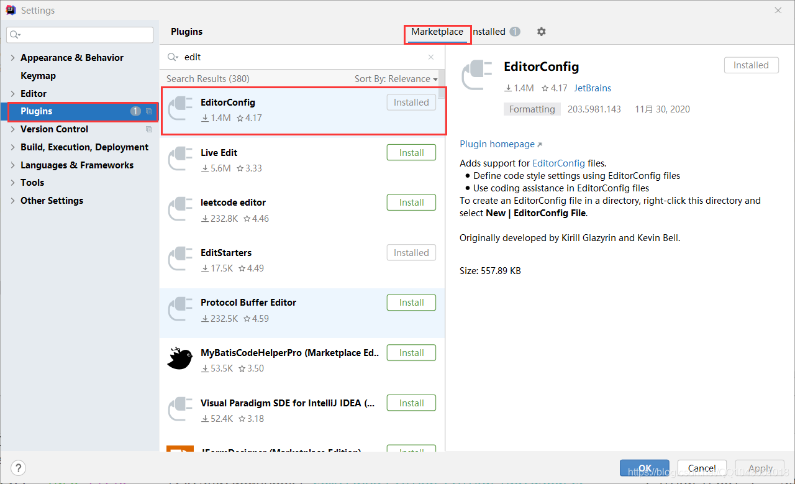The height and width of the screenshot is (484, 795).
Task: Click the external link arrow after Plugin homepage
Action: (x=539, y=145)
